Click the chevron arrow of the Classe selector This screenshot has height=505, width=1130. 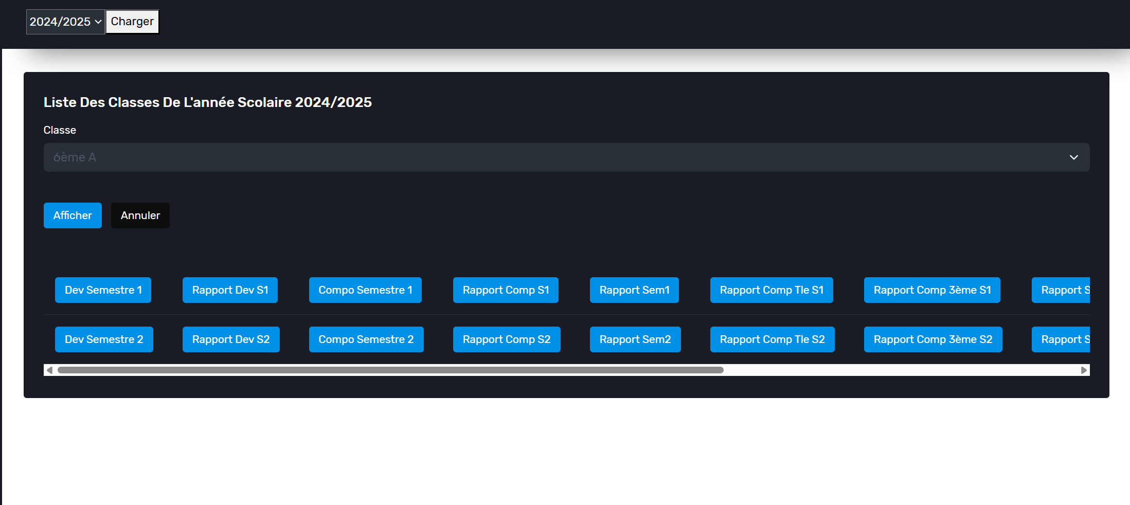tap(1073, 157)
